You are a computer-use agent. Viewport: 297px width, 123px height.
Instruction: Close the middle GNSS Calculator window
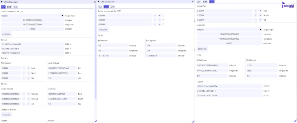(193, 2)
